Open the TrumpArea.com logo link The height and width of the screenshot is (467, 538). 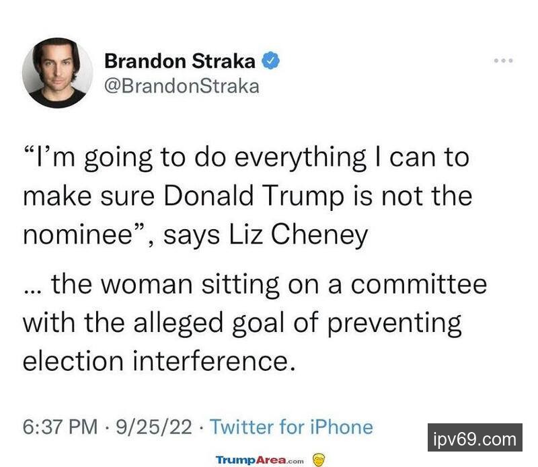[x=260, y=460]
